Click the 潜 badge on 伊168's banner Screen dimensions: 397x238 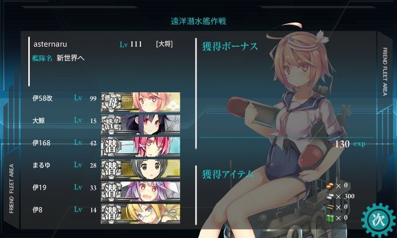coord(111,147)
